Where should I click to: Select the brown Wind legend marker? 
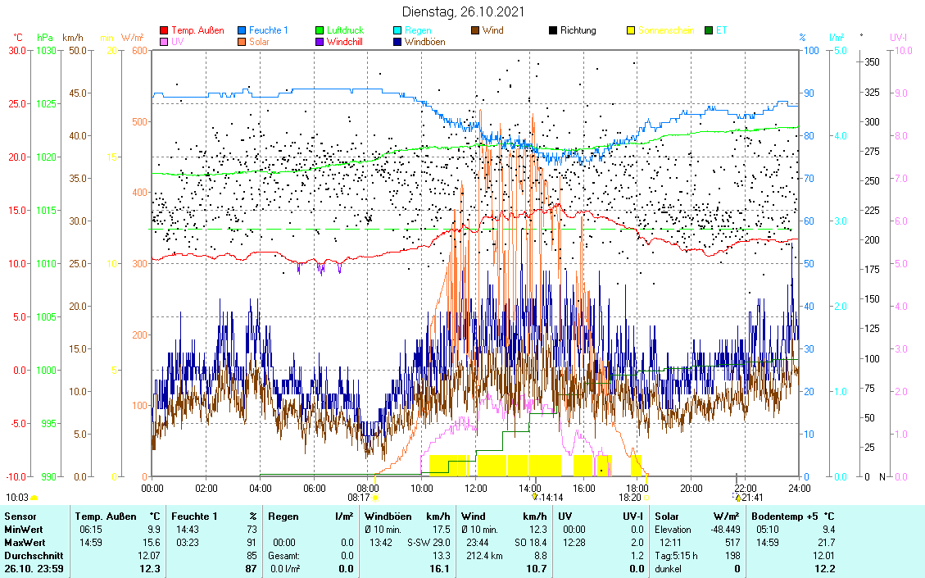[475, 30]
